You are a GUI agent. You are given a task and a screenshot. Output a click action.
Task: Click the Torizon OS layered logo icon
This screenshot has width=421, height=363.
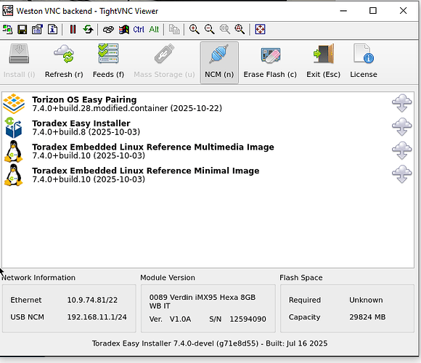[14, 103]
